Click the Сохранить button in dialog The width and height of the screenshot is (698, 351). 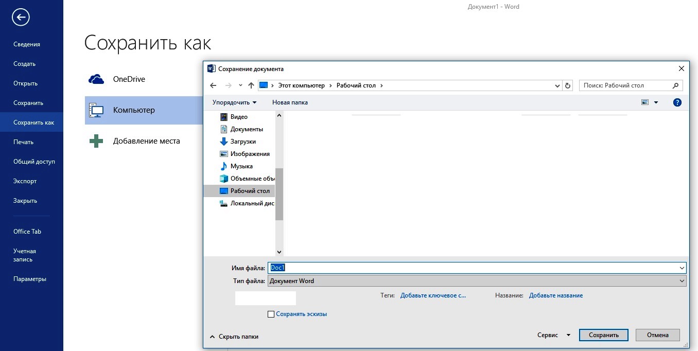click(x=604, y=335)
